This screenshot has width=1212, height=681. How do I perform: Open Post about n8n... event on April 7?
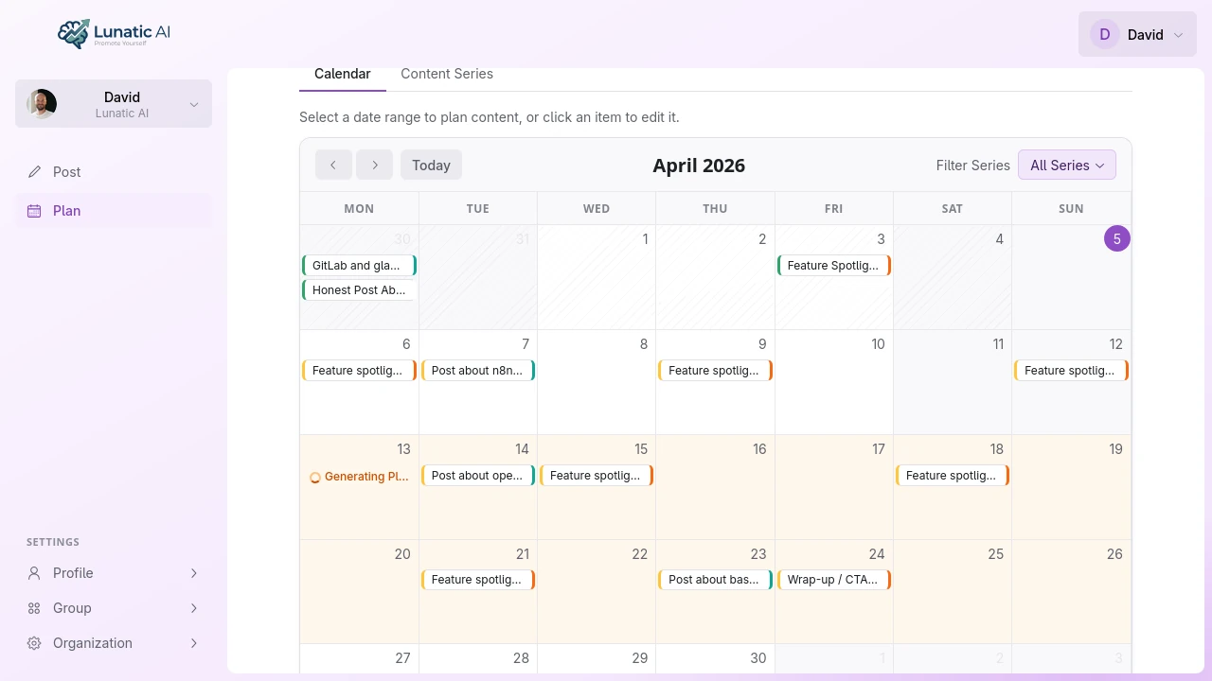point(478,371)
